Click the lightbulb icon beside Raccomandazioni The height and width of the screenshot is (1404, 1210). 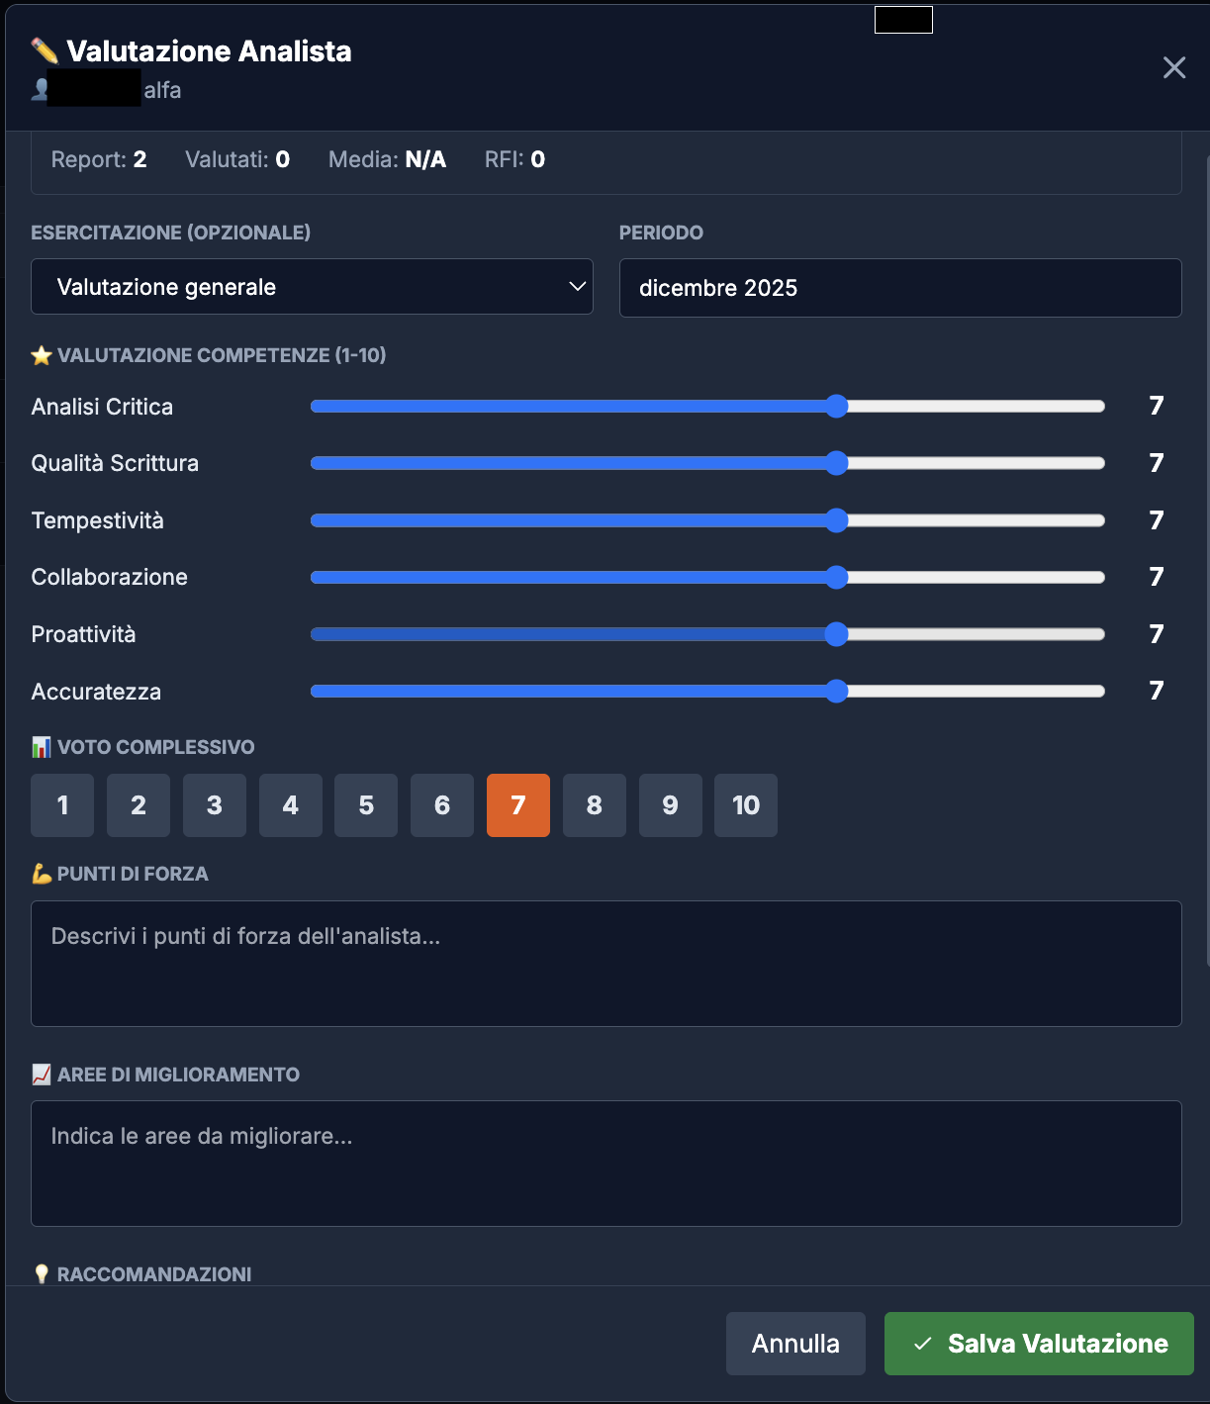coord(41,1272)
